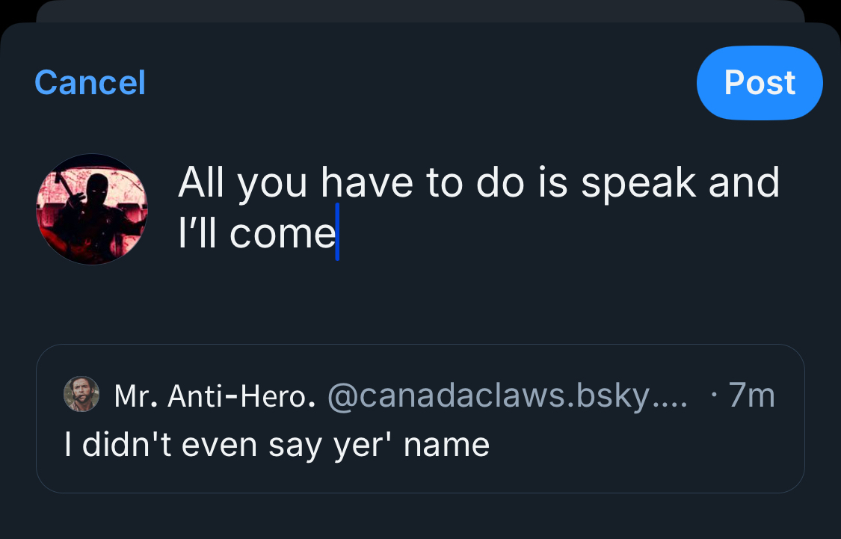Tap your masked-figure profile avatar

[x=92, y=209]
